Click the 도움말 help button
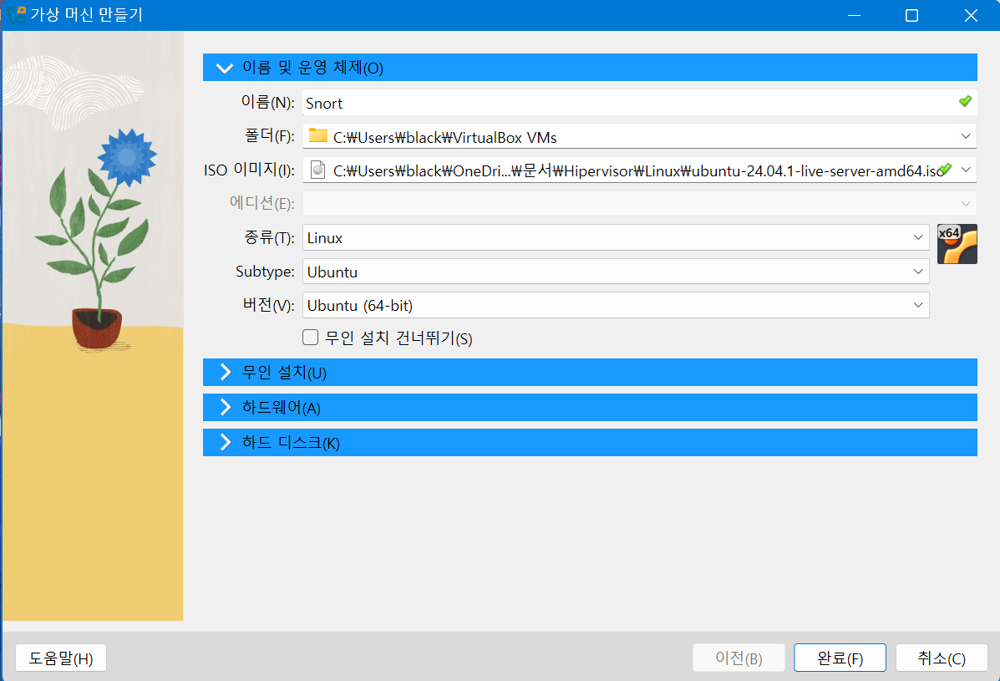The height and width of the screenshot is (681, 1000). coord(61,658)
